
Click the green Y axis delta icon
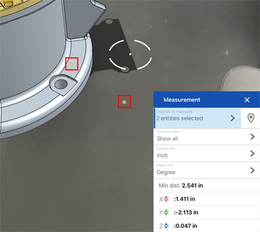coord(166,213)
